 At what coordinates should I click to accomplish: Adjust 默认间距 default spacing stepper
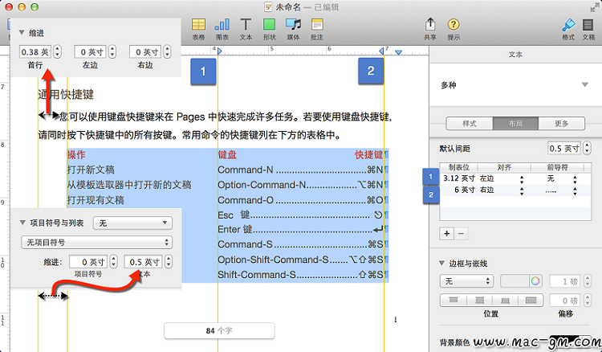click(587, 149)
